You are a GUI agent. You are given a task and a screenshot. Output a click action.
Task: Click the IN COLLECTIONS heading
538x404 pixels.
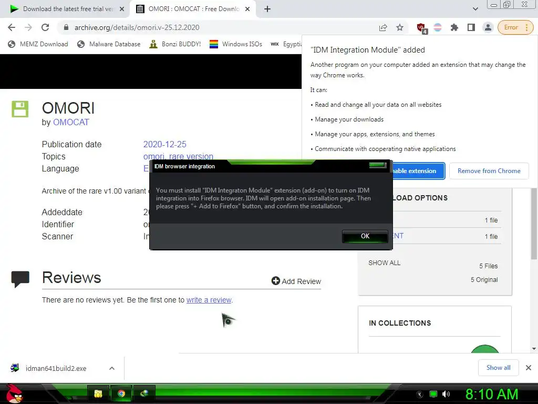400,324
